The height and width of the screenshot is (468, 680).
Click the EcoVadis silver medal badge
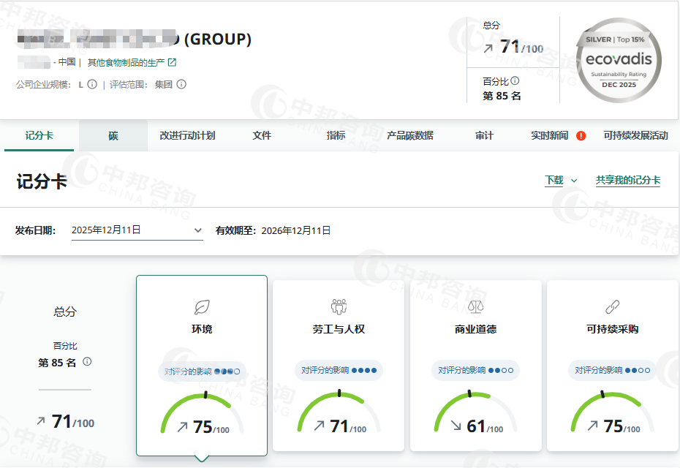coord(618,59)
